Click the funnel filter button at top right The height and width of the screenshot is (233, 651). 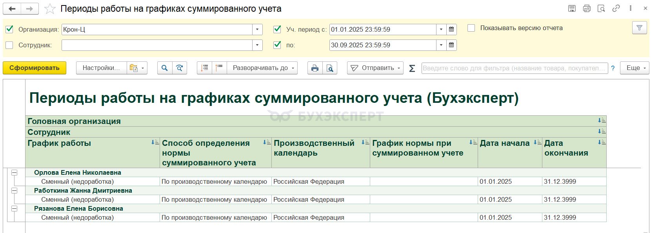pyautogui.click(x=639, y=28)
